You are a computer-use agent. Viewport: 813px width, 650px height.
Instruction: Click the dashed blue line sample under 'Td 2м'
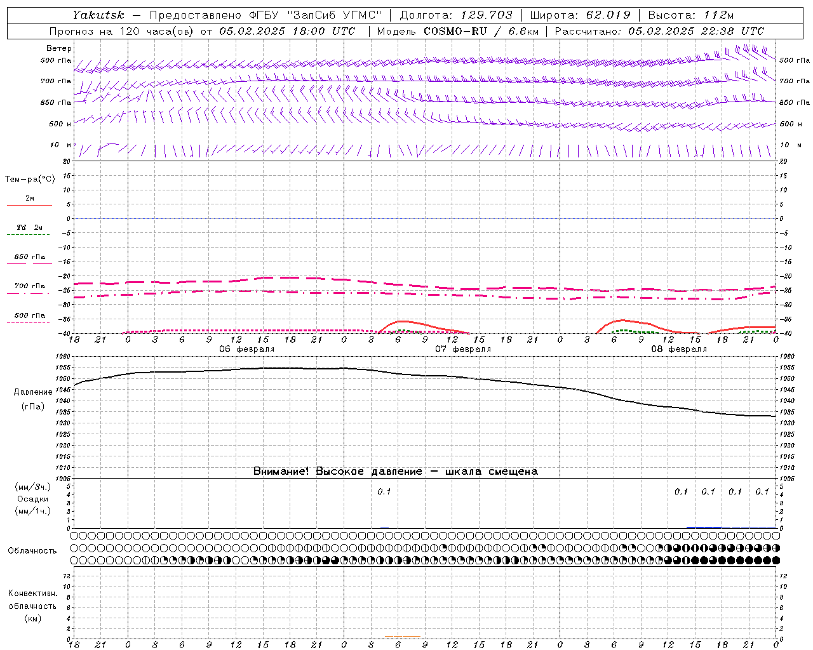pyautogui.click(x=29, y=234)
